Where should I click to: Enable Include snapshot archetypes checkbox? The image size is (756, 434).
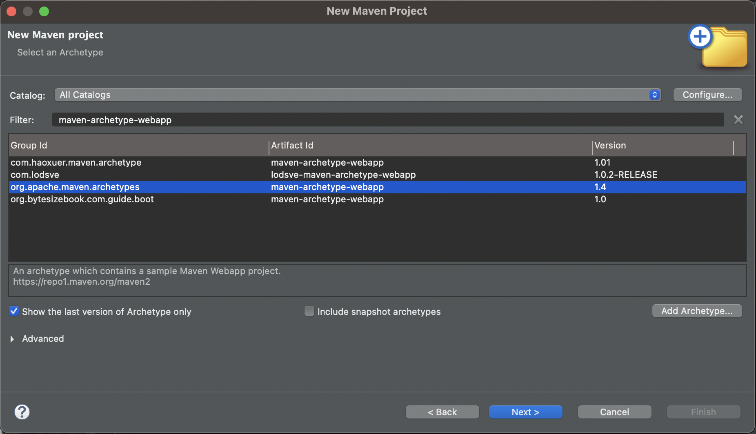click(x=309, y=311)
